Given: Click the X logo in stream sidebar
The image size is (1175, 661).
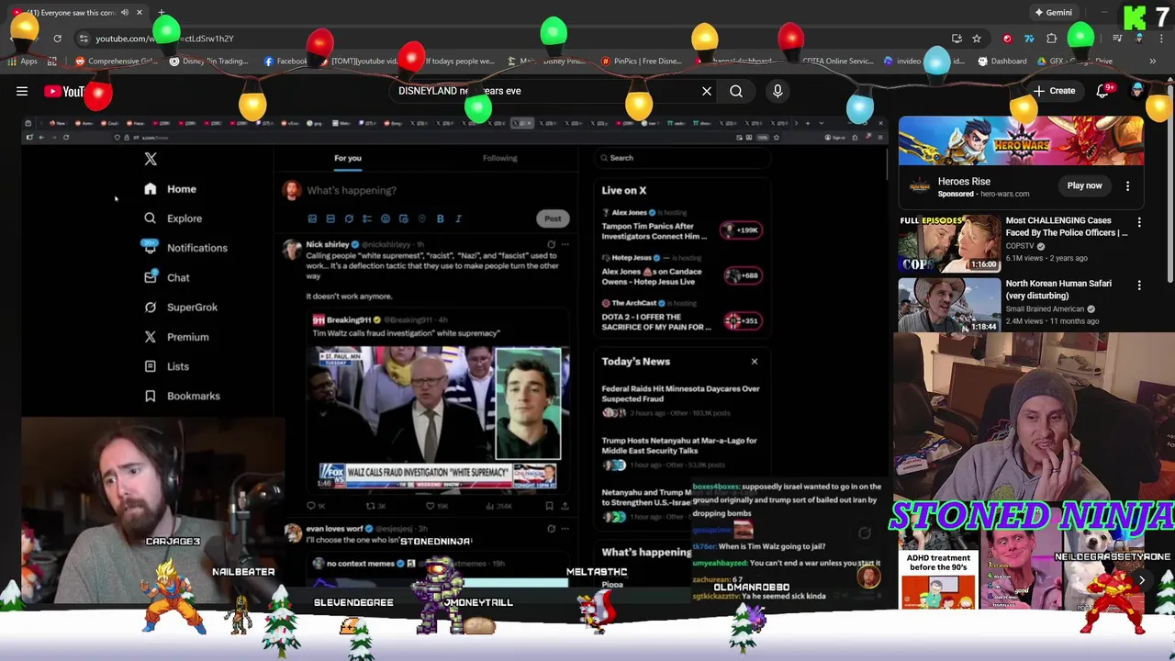Looking at the screenshot, I should (x=151, y=159).
